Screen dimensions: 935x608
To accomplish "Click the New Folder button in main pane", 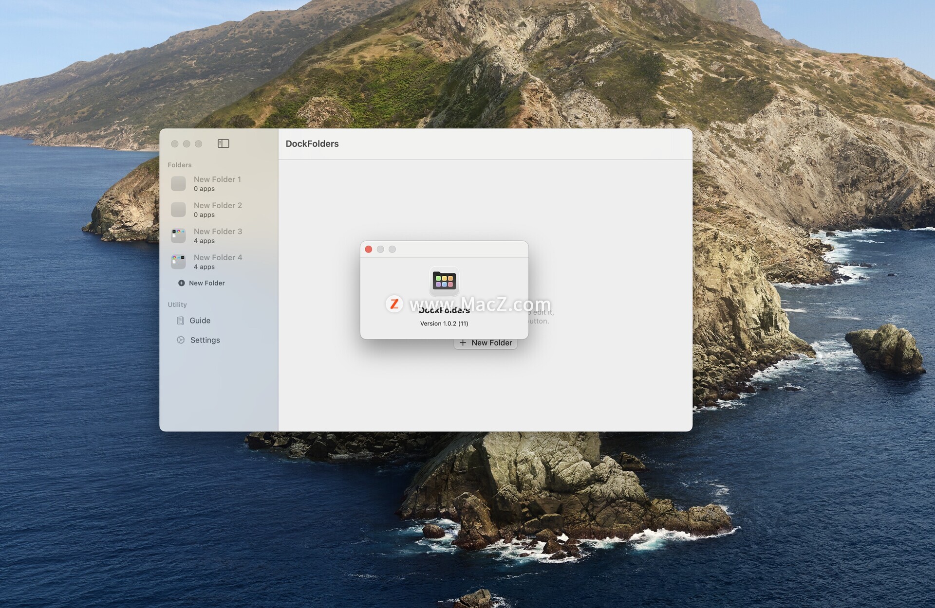I will click(x=486, y=343).
